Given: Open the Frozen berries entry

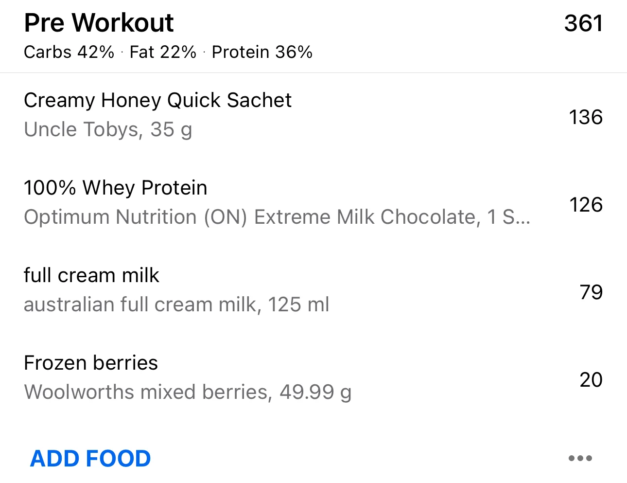Looking at the screenshot, I should coord(91,363).
